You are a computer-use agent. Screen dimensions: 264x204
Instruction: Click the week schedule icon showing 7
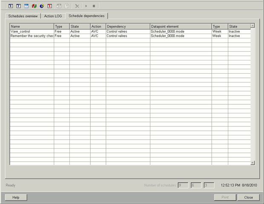click(18, 6)
